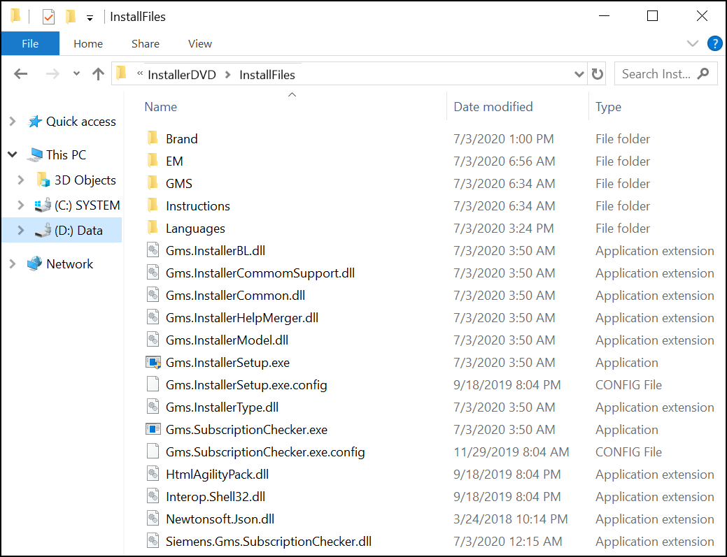Click the Newtonsoft.Json.dll file icon
Image resolution: width=727 pixels, height=557 pixels.
point(153,519)
